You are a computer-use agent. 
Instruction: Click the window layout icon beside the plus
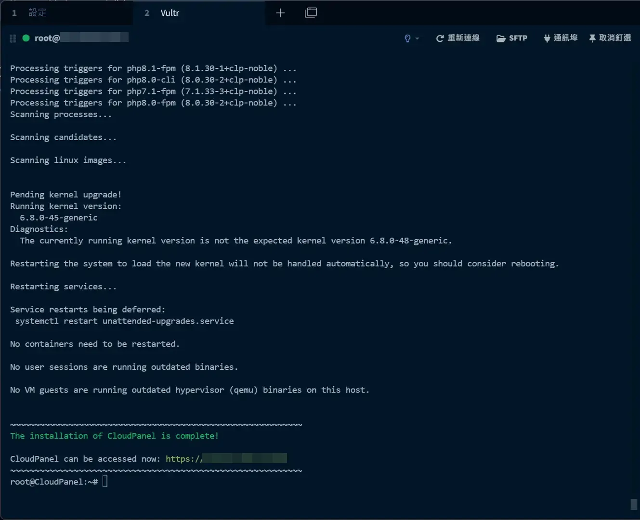coord(311,13)
